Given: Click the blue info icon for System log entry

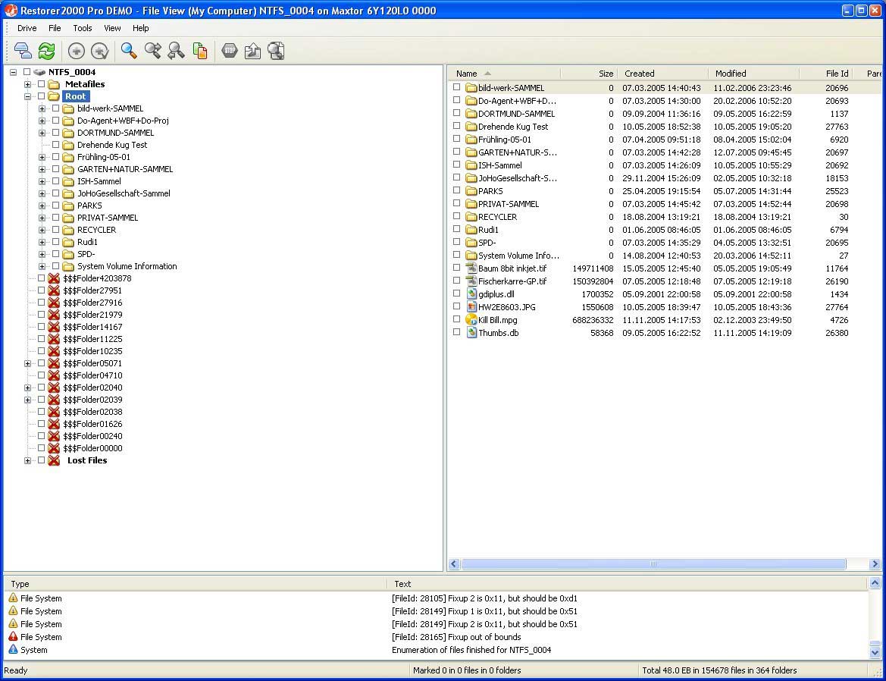Looking at the screenshot, I should coord(13,649).
